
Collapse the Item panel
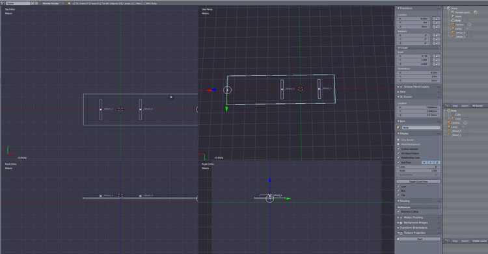point(398,121)
